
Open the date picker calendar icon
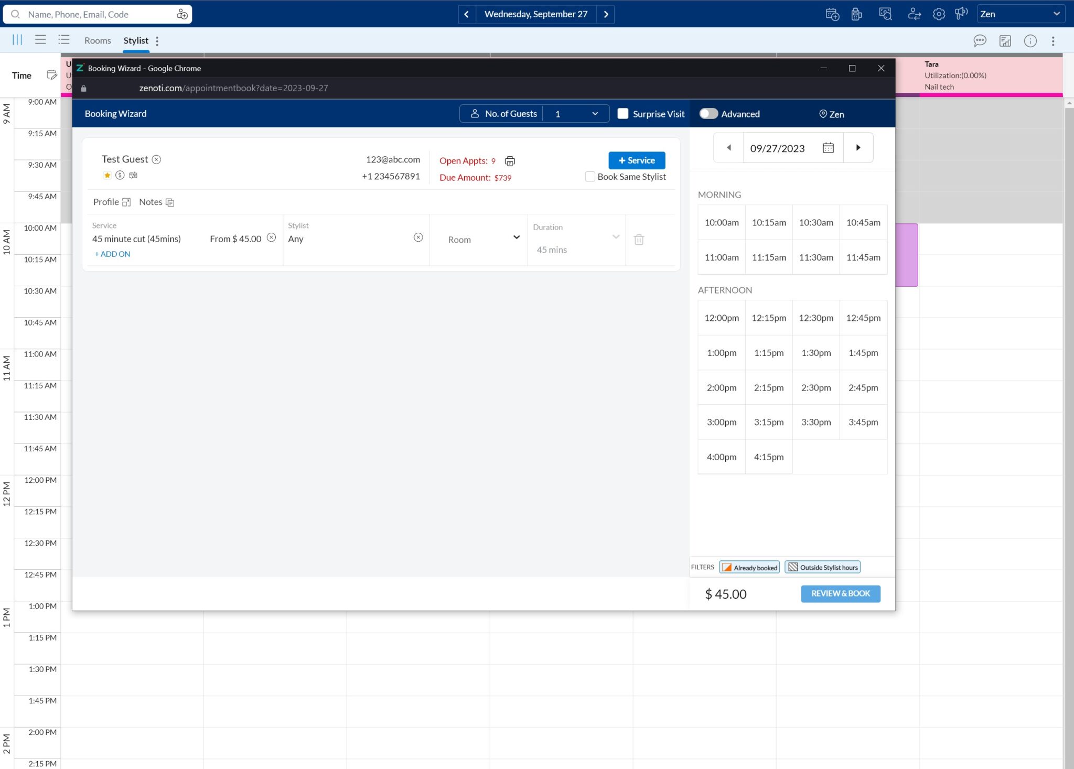pyautogui.click(x=828, y=148)
